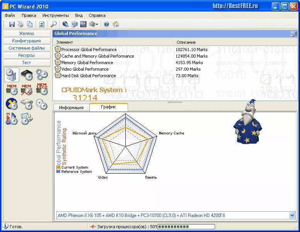The image size is (300, 232).
Task: Select the Global Performance computer benchmark icon
Action: pos(12,75)
